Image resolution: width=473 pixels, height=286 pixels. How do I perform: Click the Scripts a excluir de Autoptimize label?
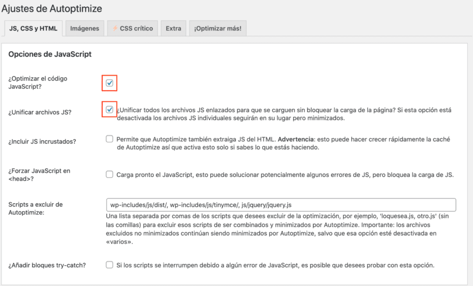tap(34, 208)
